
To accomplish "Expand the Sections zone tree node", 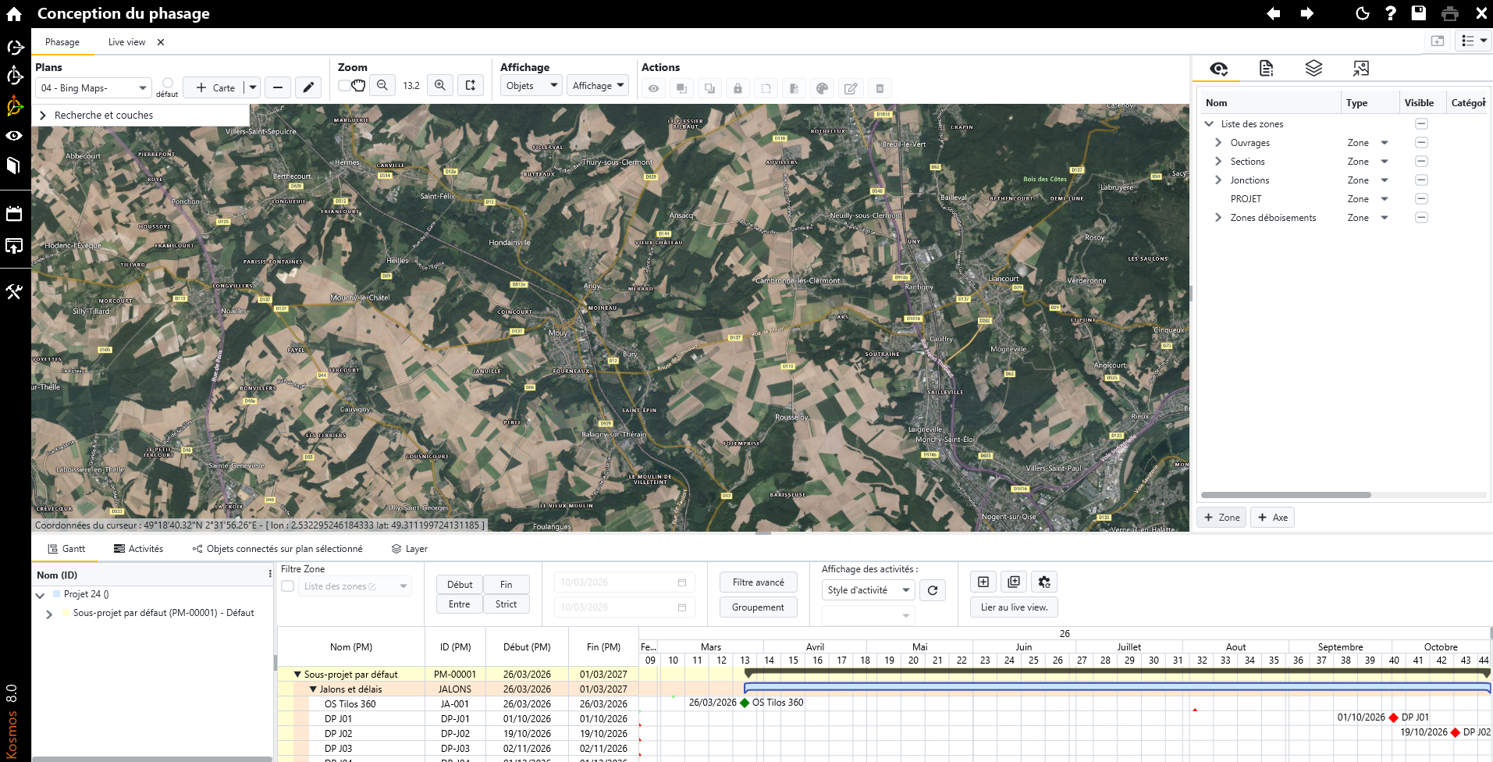I will [1218, 162].
